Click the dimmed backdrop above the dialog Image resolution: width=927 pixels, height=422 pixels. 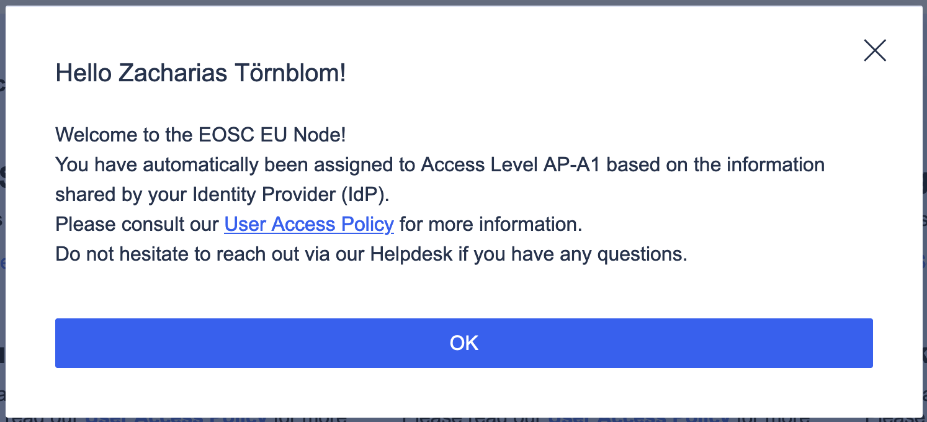(464, 2)
